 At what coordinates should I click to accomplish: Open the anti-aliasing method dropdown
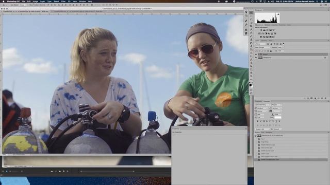pyautogui.click(x=278, y=129)
